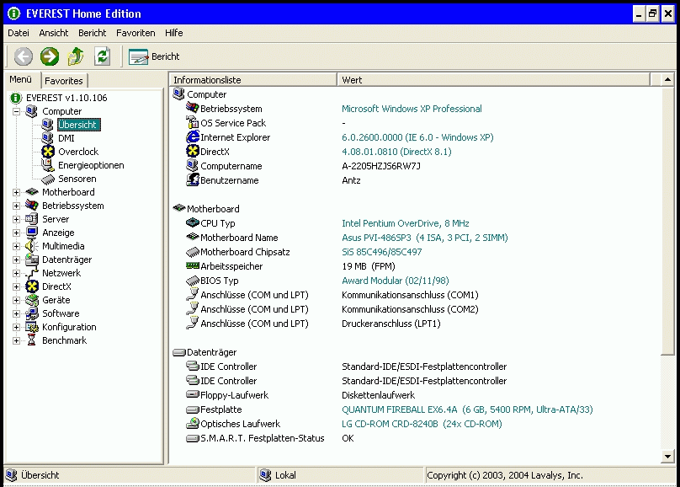Sort by the Wert column header
The image size is (680, 487).
[493, 80]
